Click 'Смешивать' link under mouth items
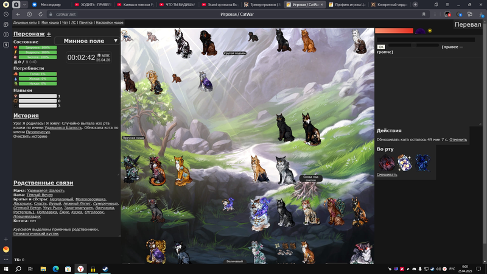487x274 pixels. pos(387,175)
